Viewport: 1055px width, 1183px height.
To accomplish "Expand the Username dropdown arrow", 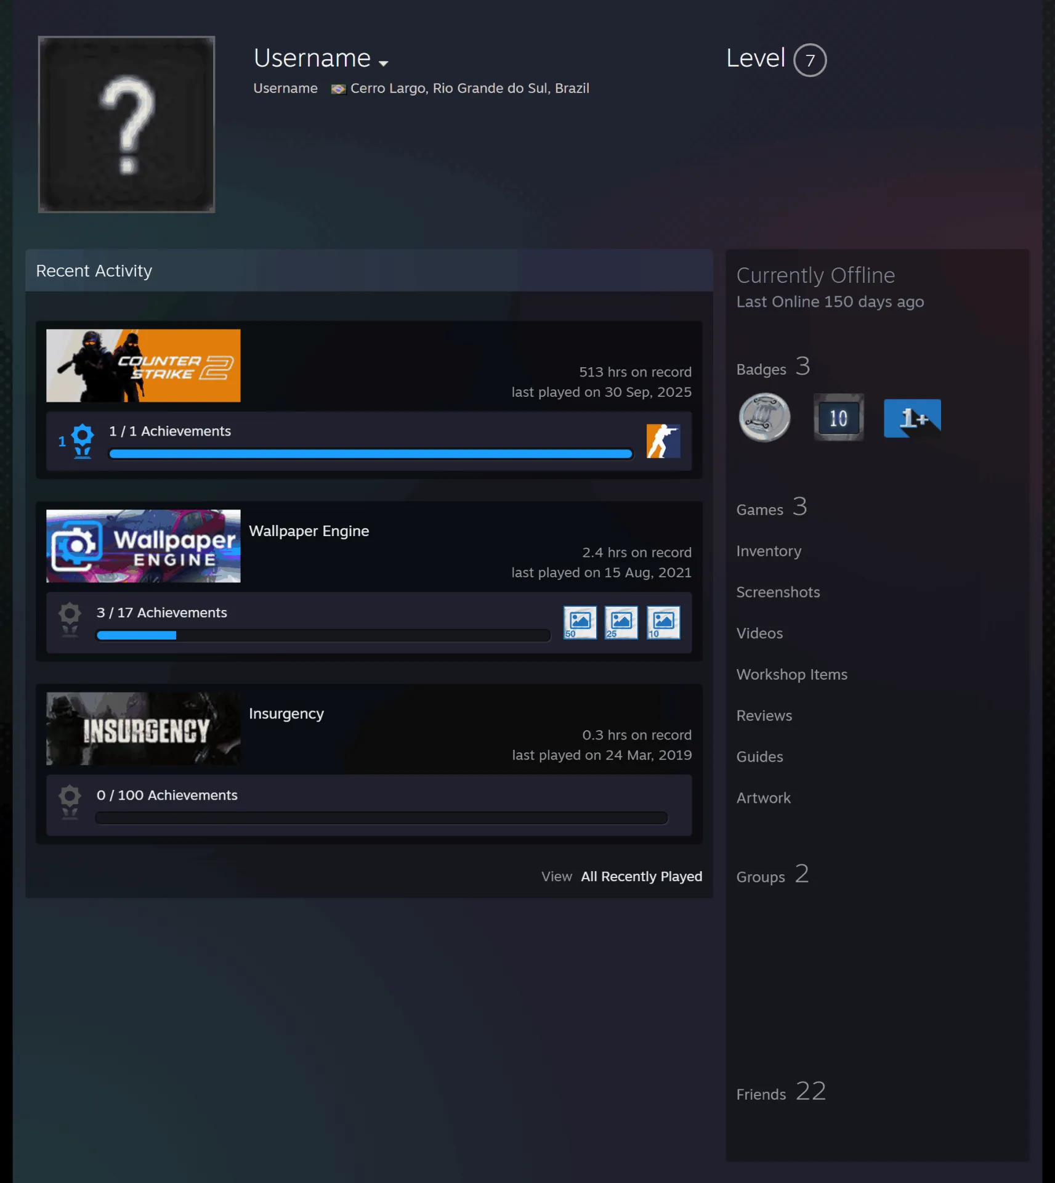I will coord(383,63).
